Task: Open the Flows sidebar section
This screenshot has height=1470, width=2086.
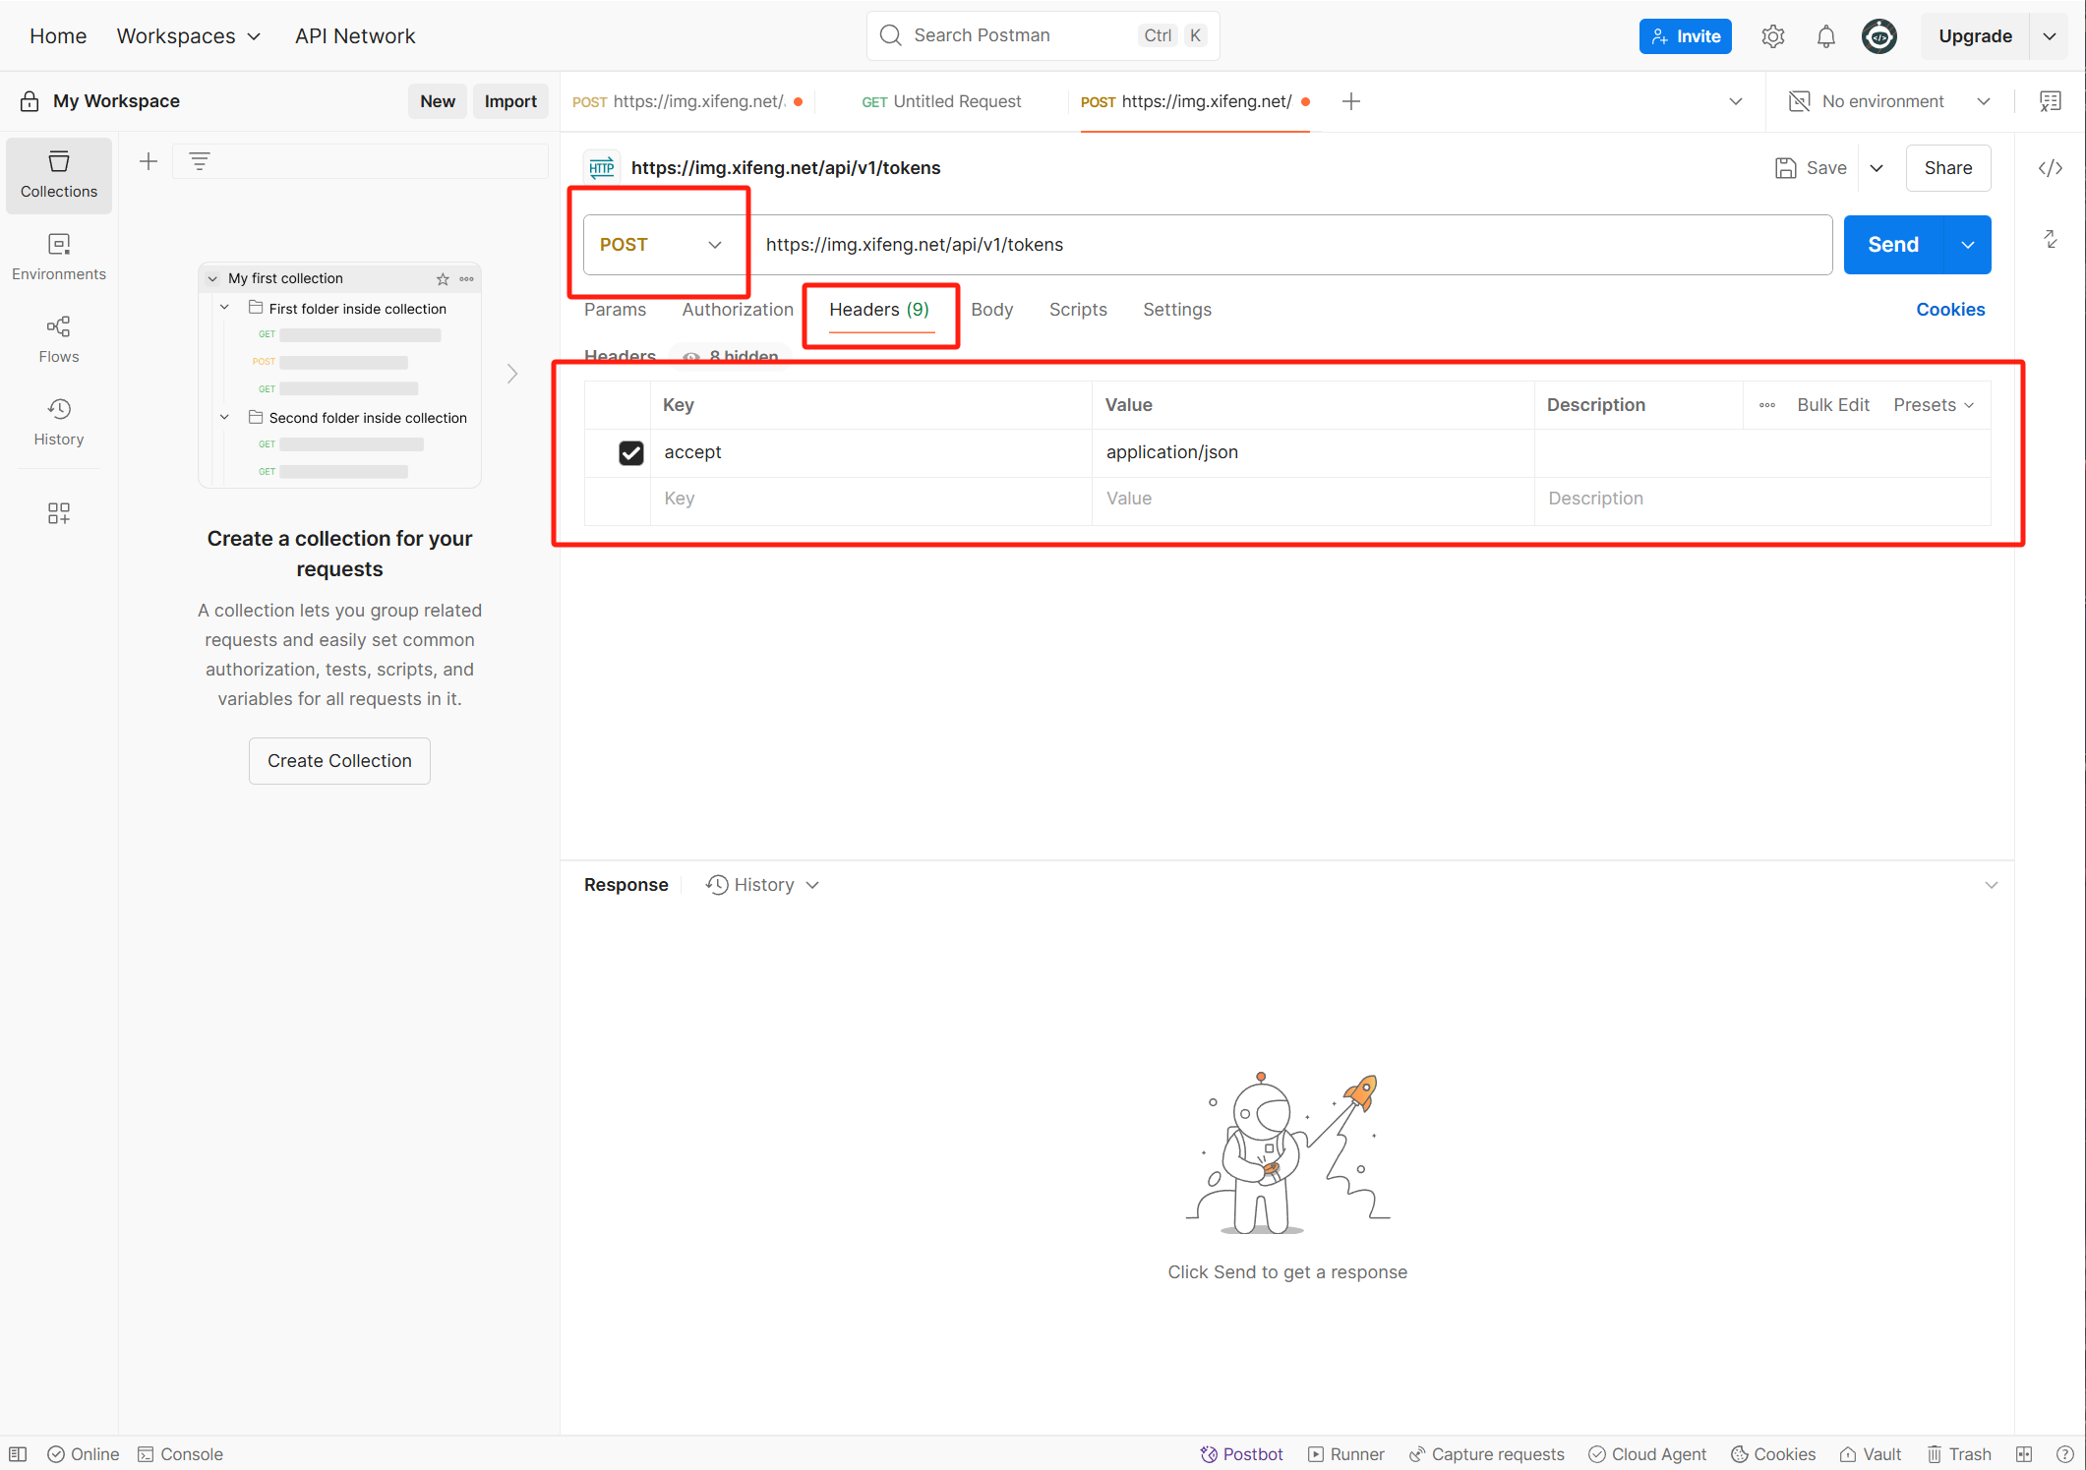Action: pyautogui.click(x=58, y=339)
